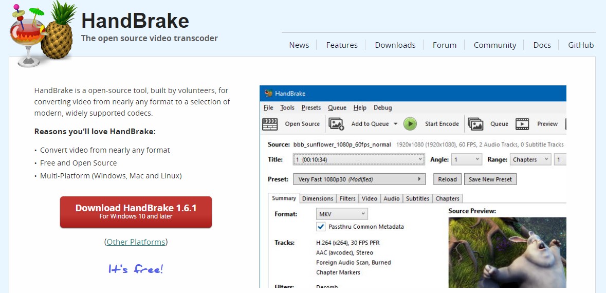606x293 pixels.
Task: Expand the Range Chapters dropdown
Action: 530,160
